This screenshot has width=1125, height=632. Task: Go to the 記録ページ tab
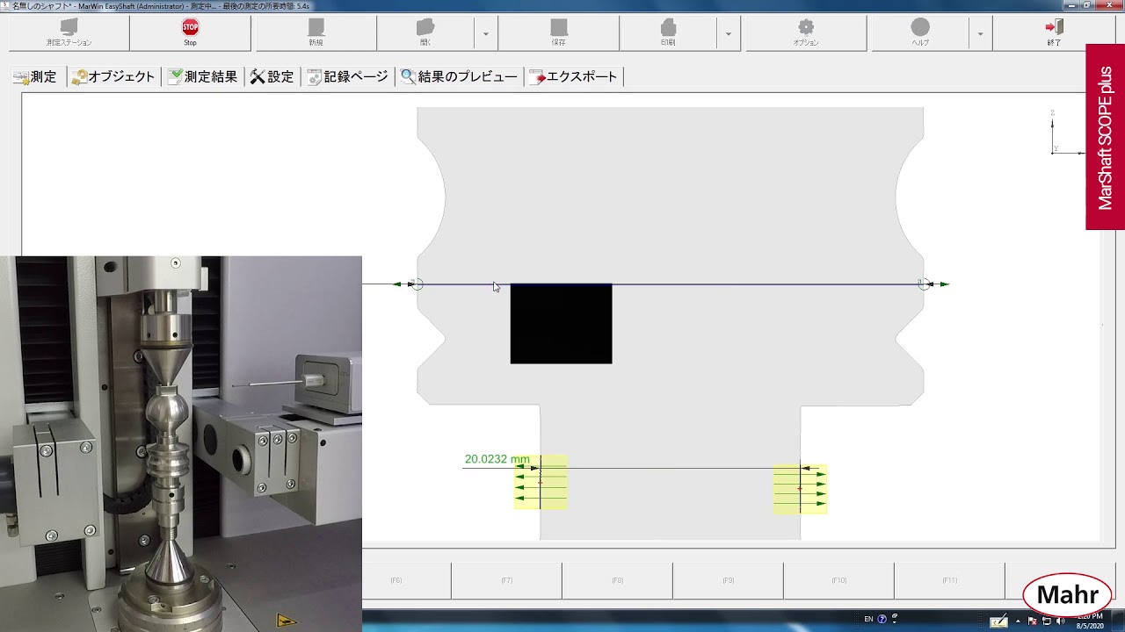click(x=347, y=76)
